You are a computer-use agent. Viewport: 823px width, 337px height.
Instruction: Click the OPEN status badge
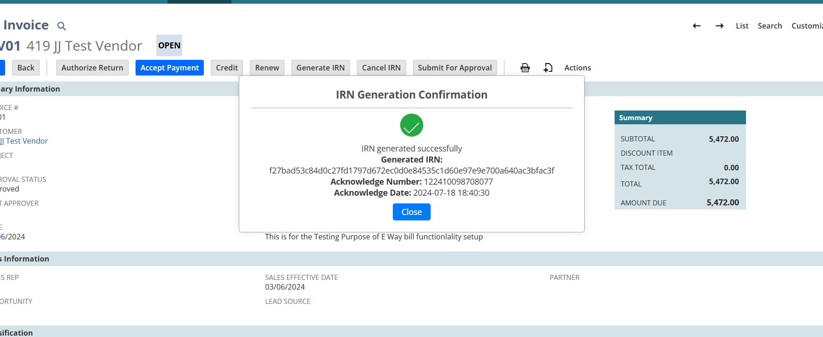[x=169, y=45]
